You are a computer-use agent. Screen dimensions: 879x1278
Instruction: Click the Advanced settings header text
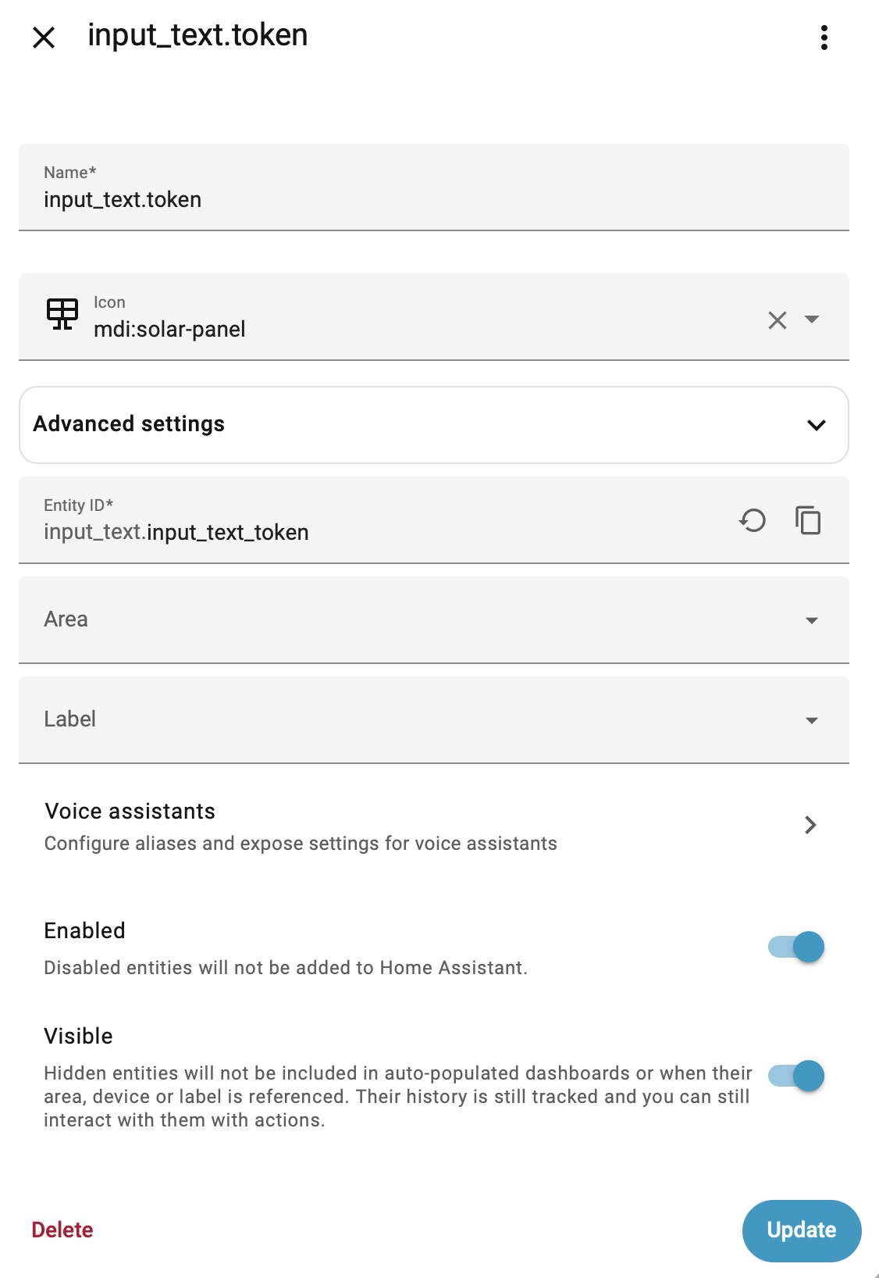129,423
